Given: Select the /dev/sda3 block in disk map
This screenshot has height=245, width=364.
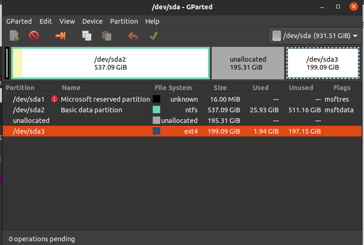Looking at the screenshot, I should pyautogui.click(x=323, y=63).
